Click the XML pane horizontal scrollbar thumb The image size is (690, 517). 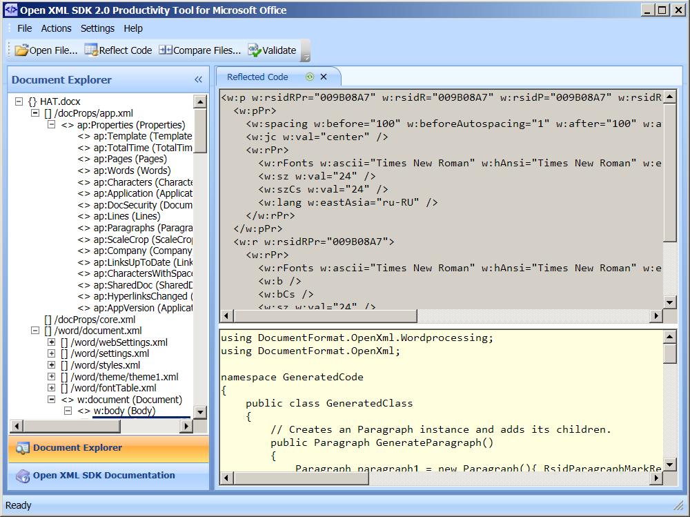click(325, 315)
